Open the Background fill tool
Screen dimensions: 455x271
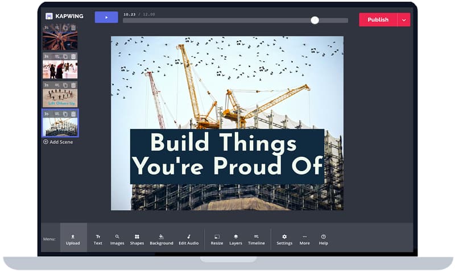pyautogui.click(x=162, y=240)
